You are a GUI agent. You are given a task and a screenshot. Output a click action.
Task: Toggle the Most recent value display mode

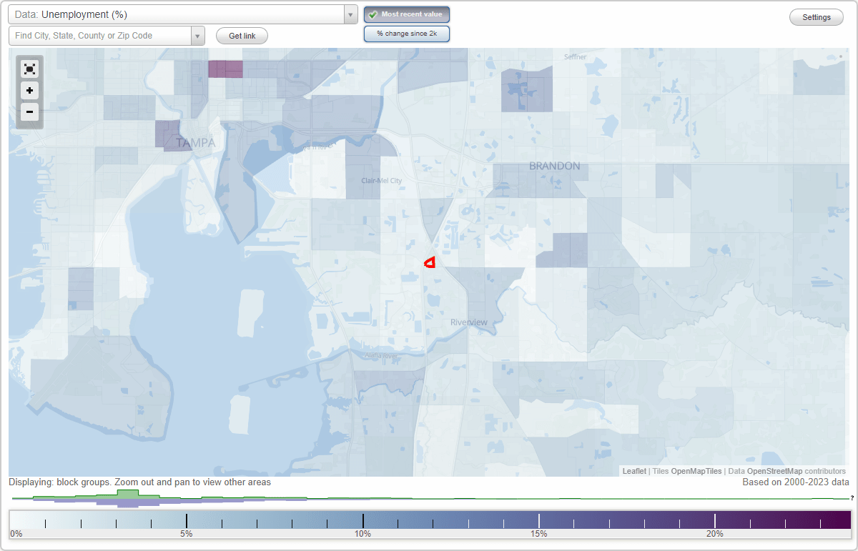[x=406, y=14]
